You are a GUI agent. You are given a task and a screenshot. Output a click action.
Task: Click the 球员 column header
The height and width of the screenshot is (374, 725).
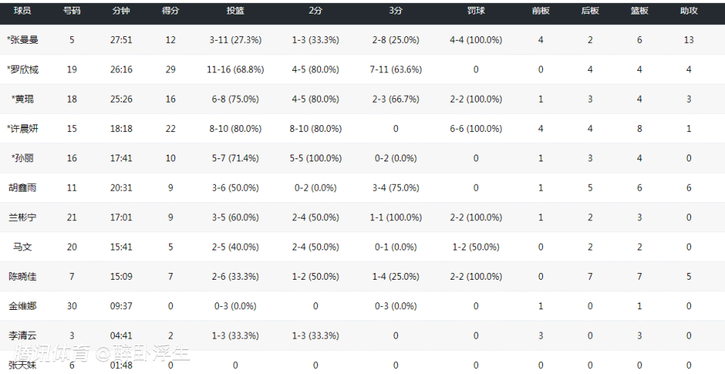pyautogui.click(x=23, y=11)
